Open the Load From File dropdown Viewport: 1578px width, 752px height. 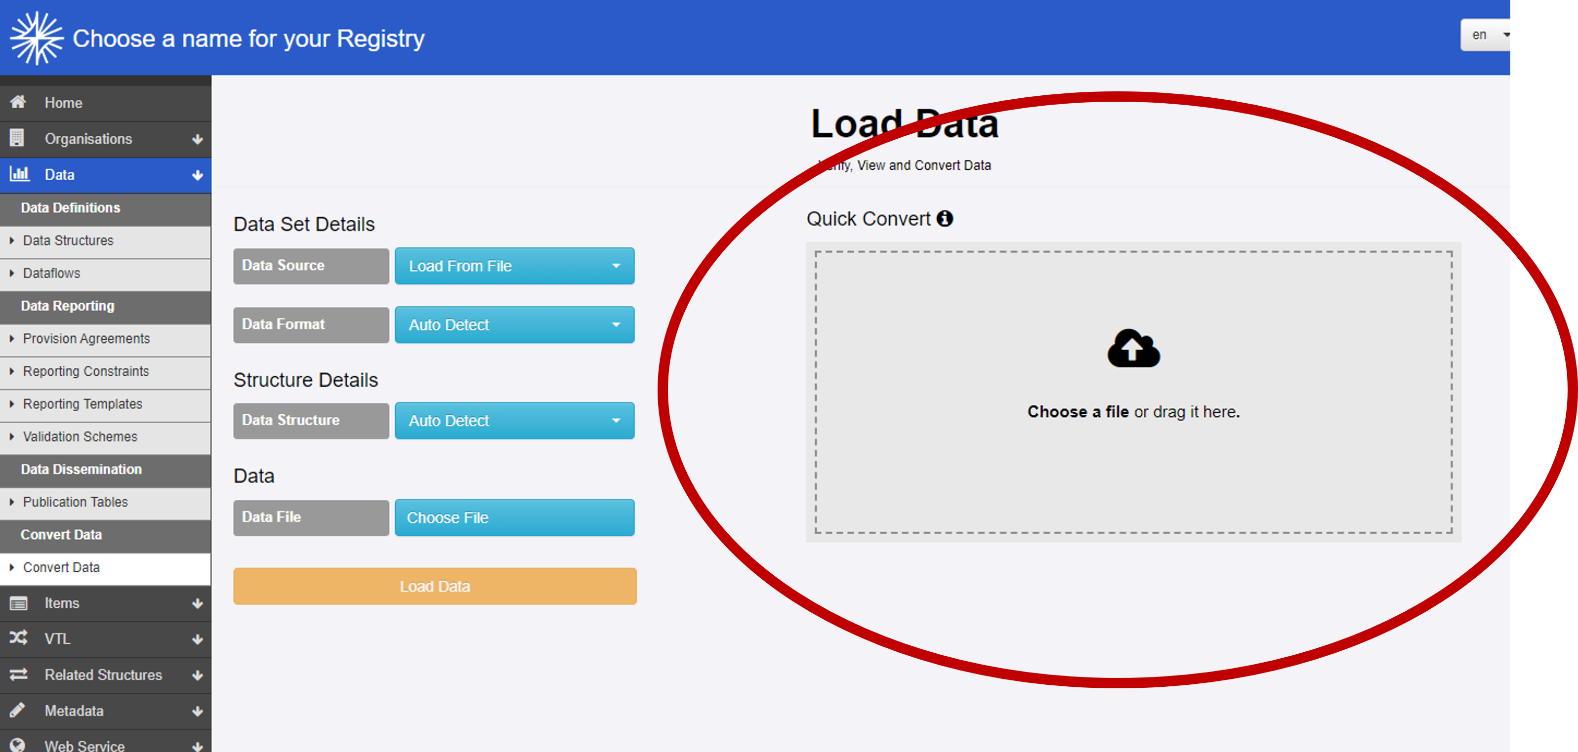point(514,266)
